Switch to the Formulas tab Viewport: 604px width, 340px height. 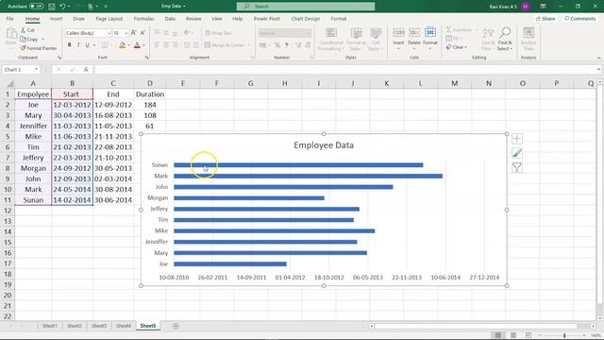tap(143, 19)
